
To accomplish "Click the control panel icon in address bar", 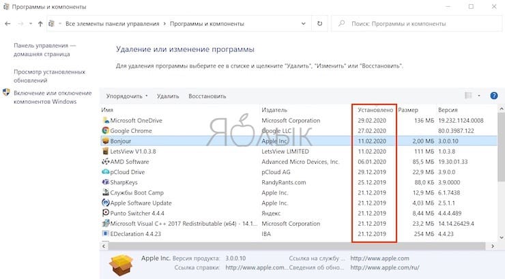I will click(x=51, y=23).
